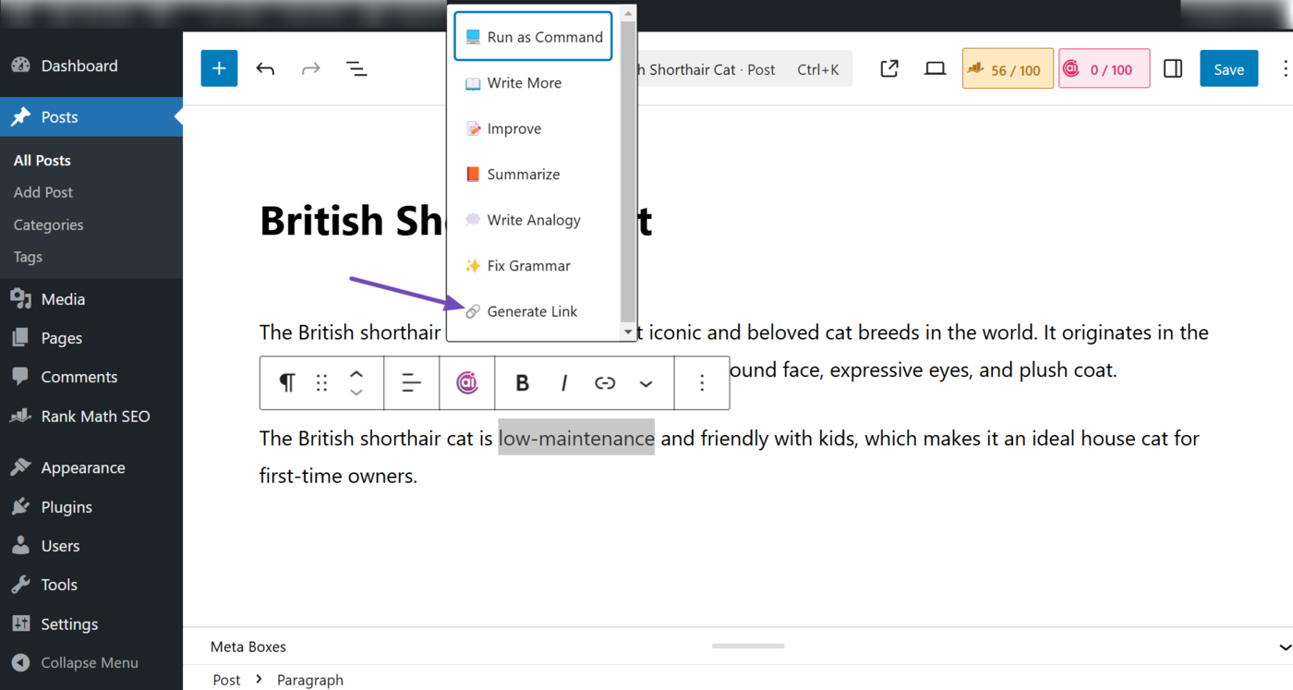Toggle the settings sidebar panel
Viewport: 1293px width, 690px height.
[x=1173, y=68]
